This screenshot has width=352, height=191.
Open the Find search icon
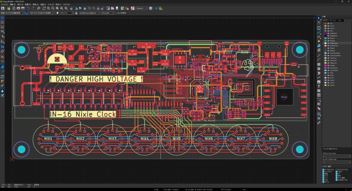[38, 8]
